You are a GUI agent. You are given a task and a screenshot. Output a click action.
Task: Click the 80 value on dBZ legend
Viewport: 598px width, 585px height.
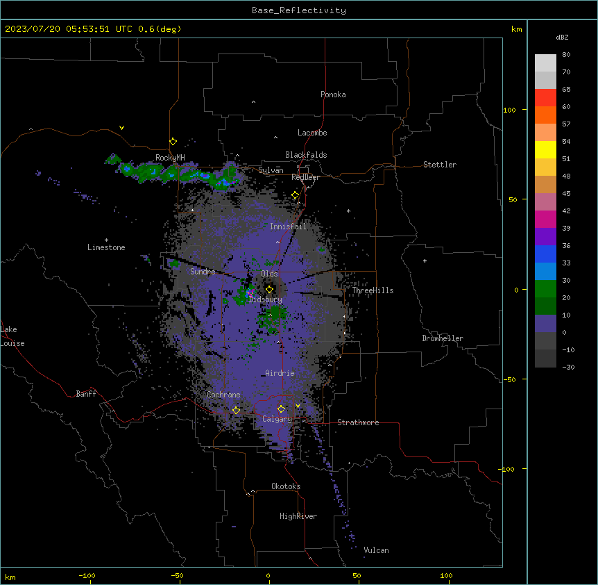click(x=566, y=55)
